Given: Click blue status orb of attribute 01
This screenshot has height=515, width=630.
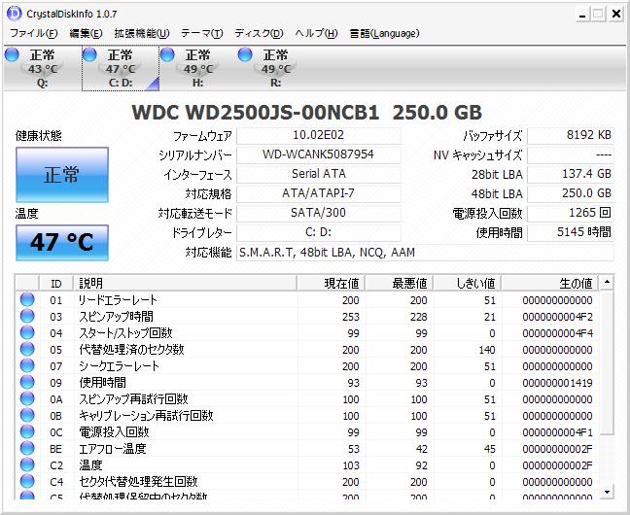Looking at the screenshot, I should click(x=27, y=299).
